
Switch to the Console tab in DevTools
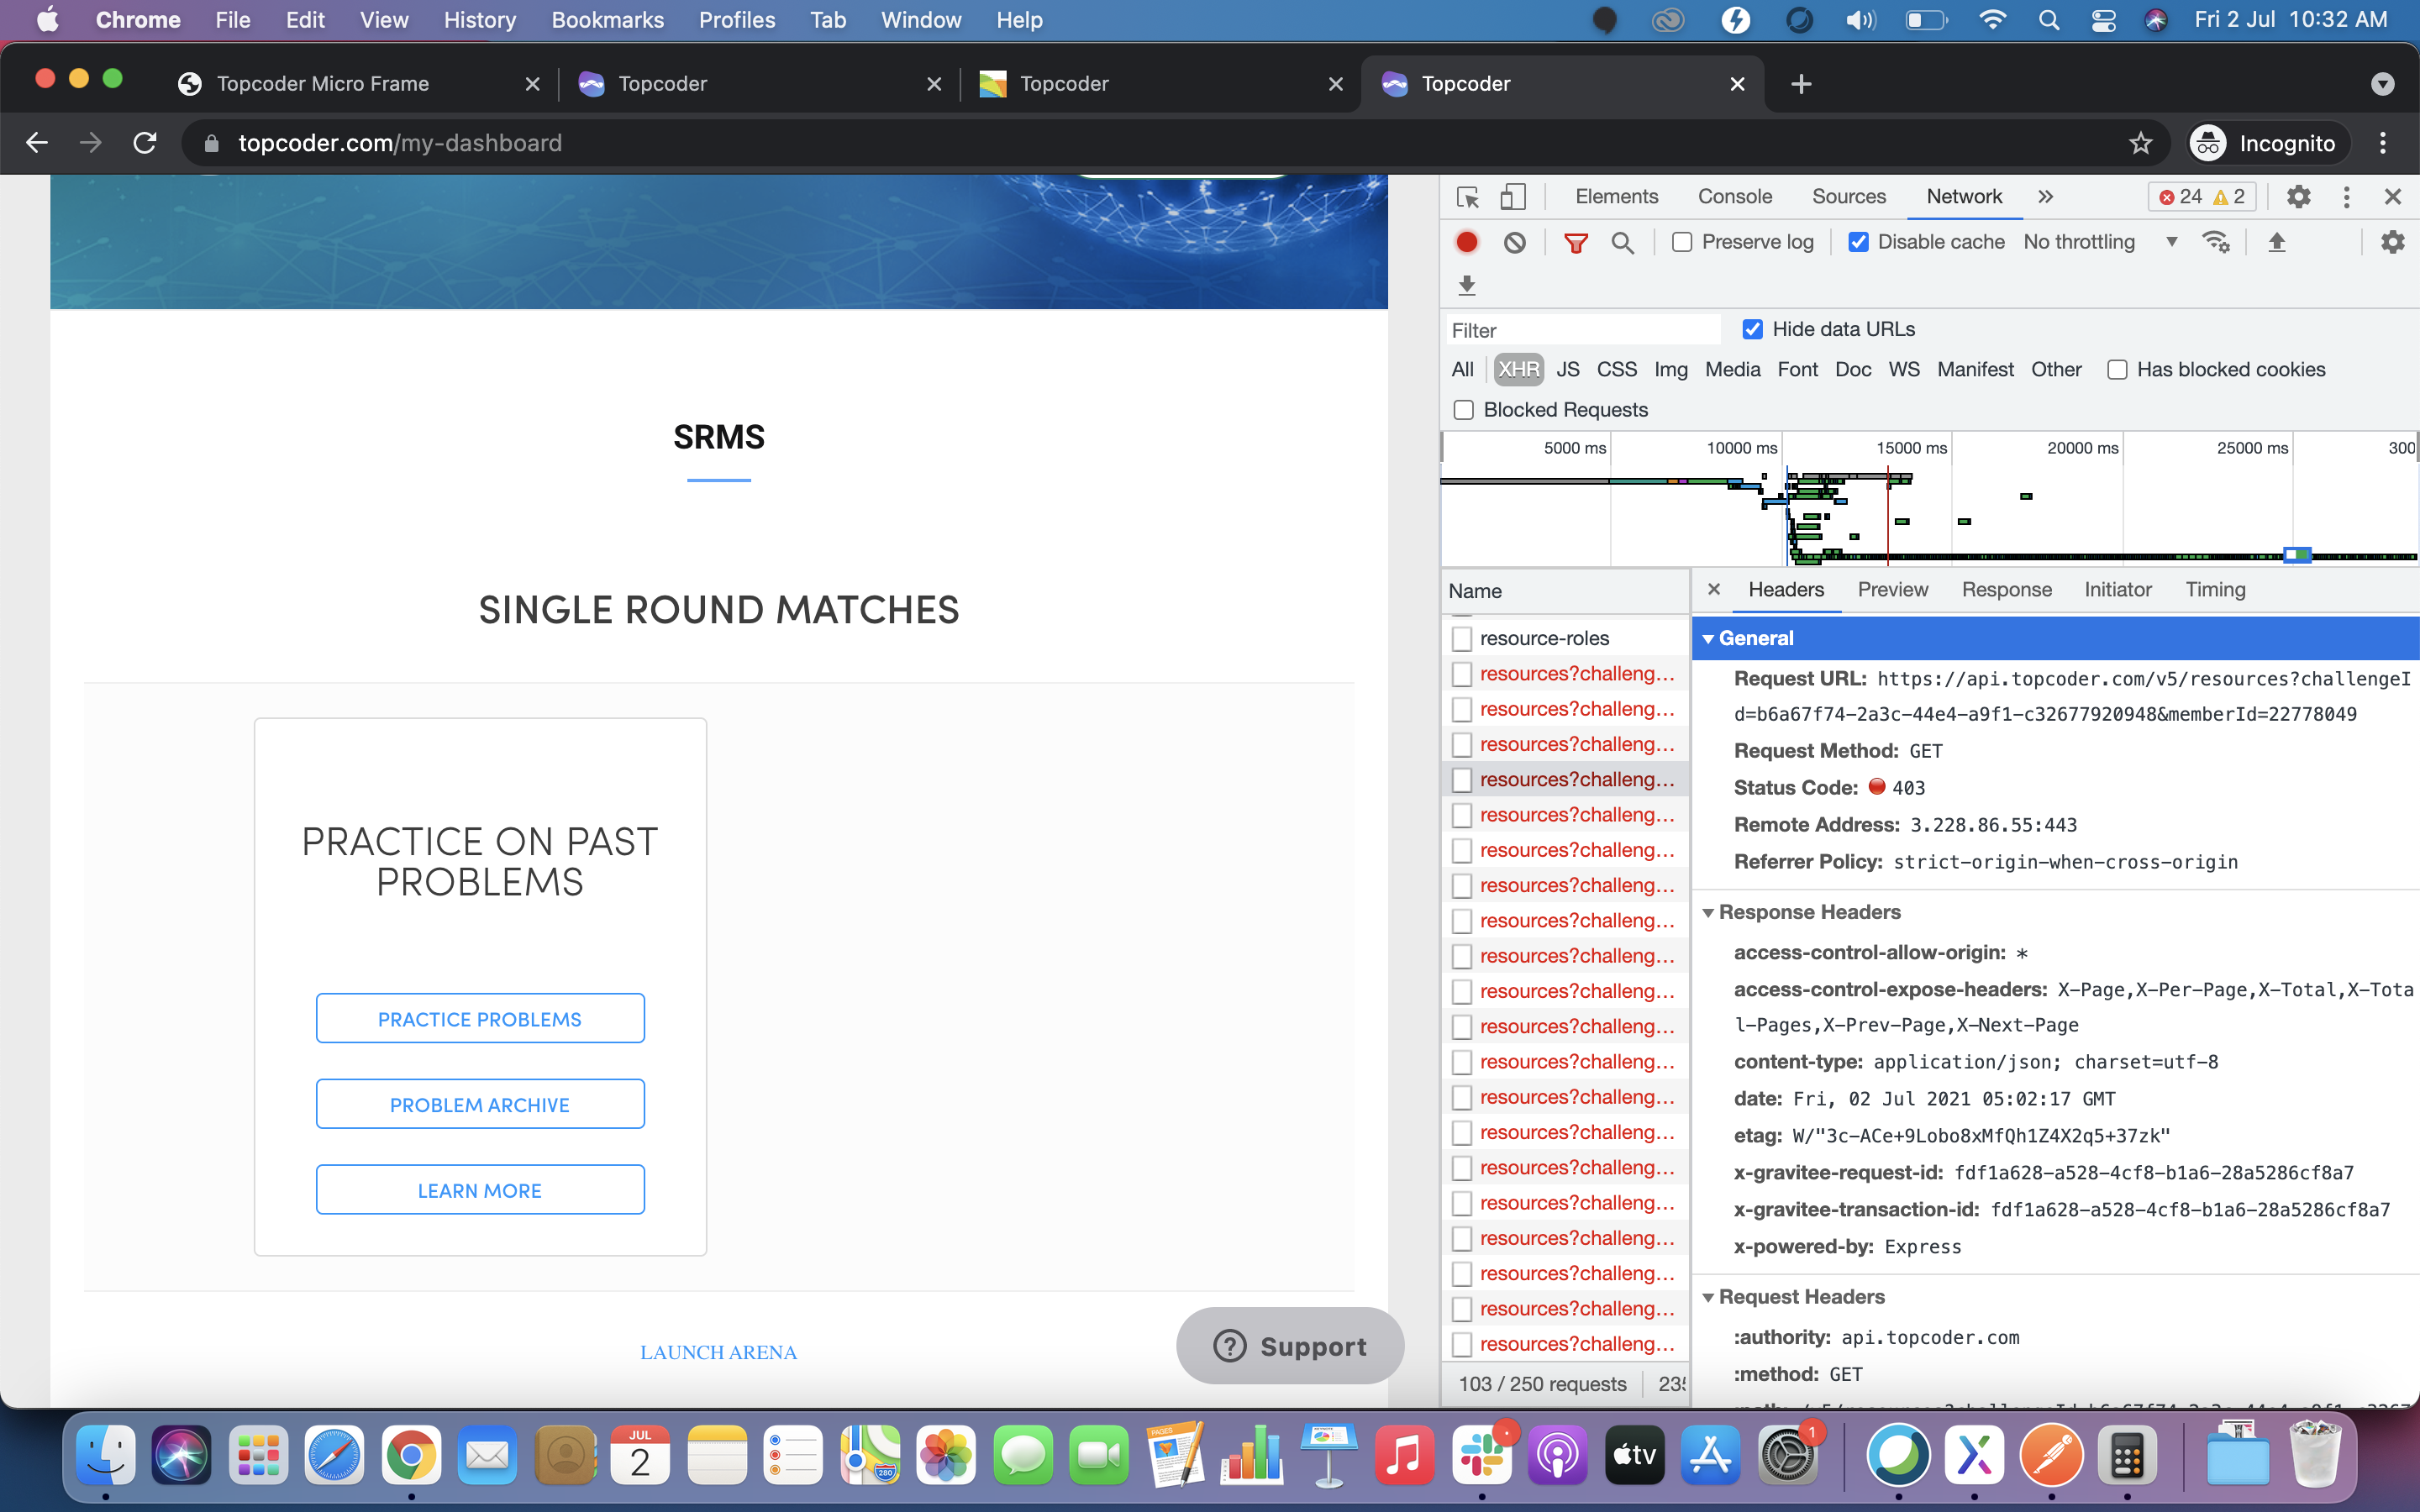point(1734,197)
